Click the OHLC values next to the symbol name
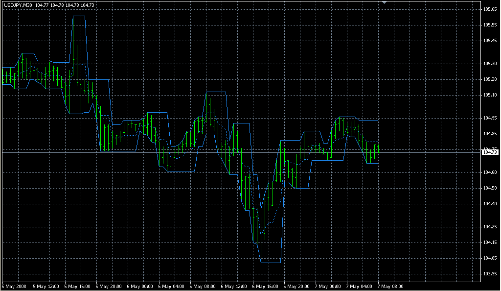The height and width of the screenshot is (291, 501). point(61,5)
